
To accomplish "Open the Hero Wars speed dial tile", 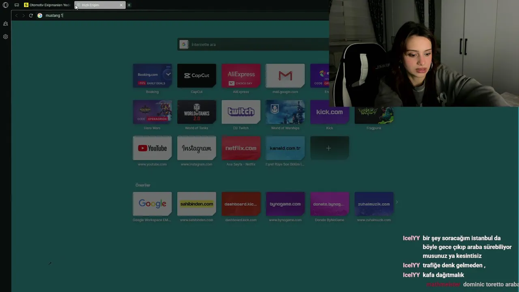I will coord(152,112).
